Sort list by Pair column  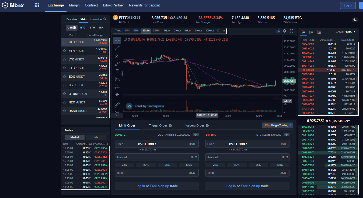pyautogui.click(x=73, y=35)
